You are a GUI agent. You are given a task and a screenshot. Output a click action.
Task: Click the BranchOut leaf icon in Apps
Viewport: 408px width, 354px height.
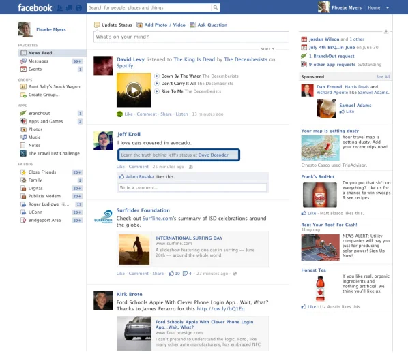[x=23, y=113]
